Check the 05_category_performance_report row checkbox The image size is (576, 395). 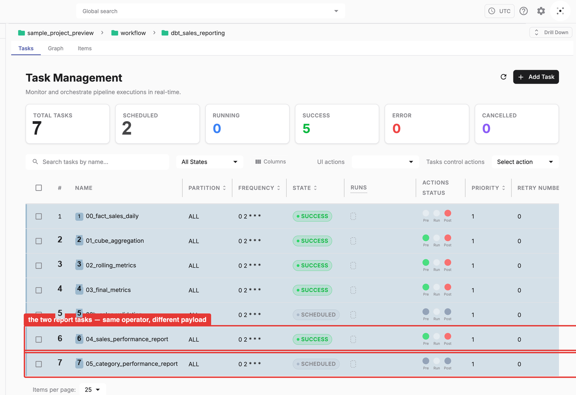click(38, 364)
